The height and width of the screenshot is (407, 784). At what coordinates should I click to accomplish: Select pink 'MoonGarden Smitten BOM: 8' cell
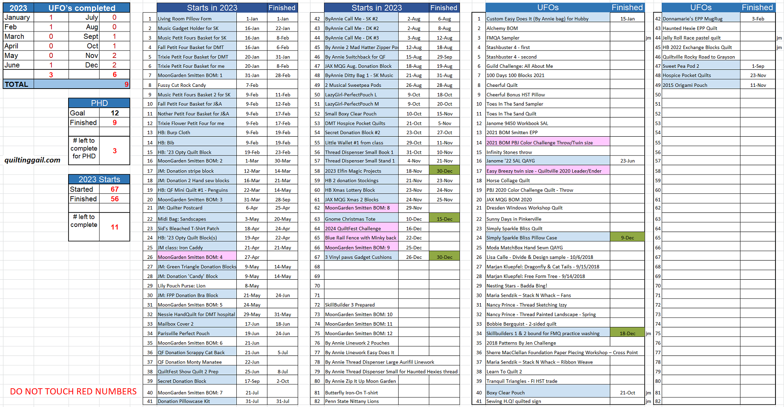(x=361, y=208)
